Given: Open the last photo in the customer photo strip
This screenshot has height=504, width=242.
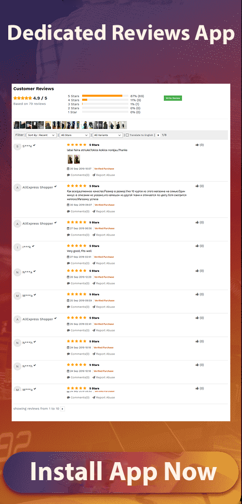Looking at the screenshot, I should pyautogui.click(x=124, y=125).
